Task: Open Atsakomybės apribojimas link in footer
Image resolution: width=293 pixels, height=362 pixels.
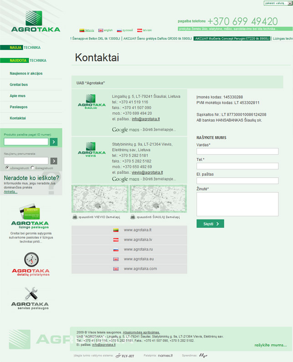Action: pyautogui.click(x=141, y=332)
